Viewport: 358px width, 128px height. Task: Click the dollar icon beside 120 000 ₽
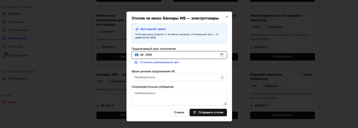pyautogui.click(x=98, y=47)
